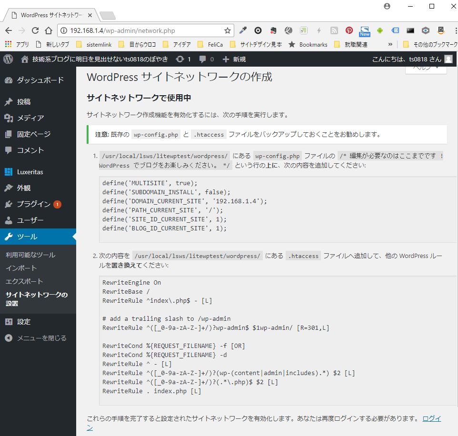Open メディア library menu

(38, 118)
